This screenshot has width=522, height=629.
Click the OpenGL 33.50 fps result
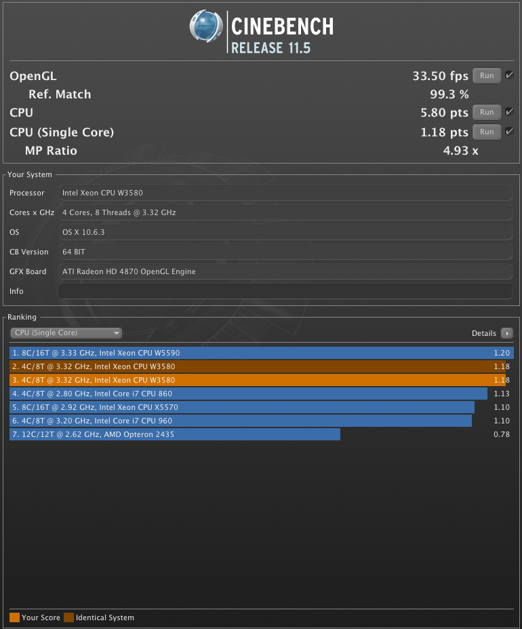pyautogui.click(x=440, y=76)
